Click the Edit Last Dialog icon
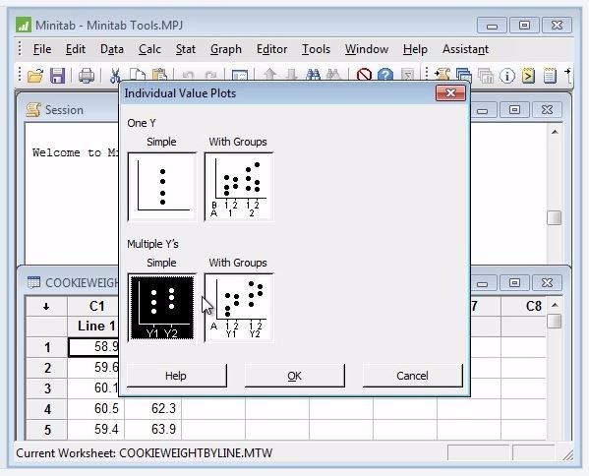589x476 pixels. (239, 75)
